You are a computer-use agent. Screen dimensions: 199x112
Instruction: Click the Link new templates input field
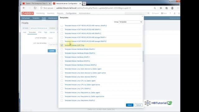(x=53, y=44)
